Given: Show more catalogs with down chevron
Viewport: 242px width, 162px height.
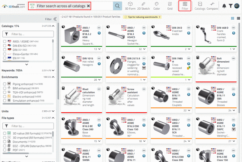Looking at the screenshot, I should (26, 65).
